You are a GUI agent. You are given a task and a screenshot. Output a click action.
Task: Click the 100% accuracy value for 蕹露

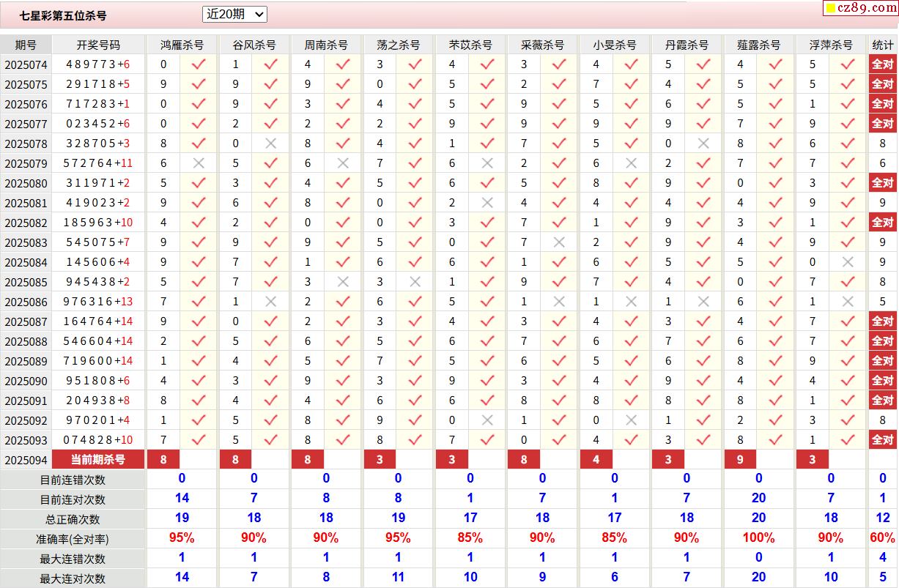(x=758, y=537)
